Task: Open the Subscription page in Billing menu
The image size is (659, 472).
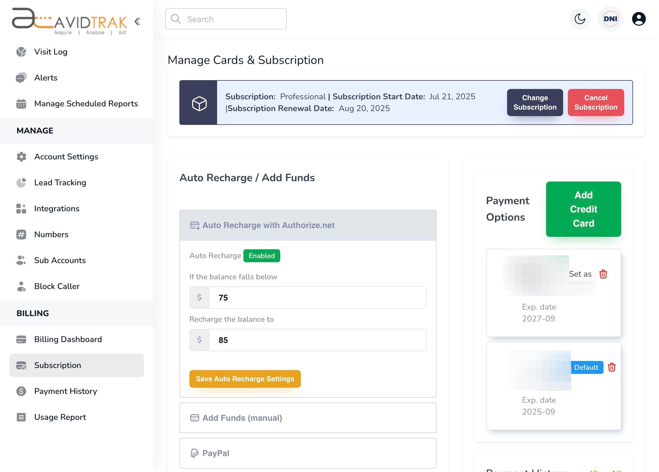Action: 58,365
